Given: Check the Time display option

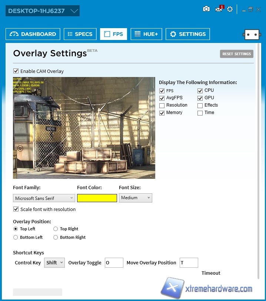Looking at the screenshot, I should pyautogui.click(x=200, y=113).
